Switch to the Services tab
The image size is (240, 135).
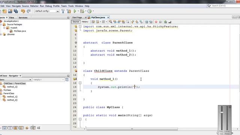pyautogui.click(x=23, y=18)
